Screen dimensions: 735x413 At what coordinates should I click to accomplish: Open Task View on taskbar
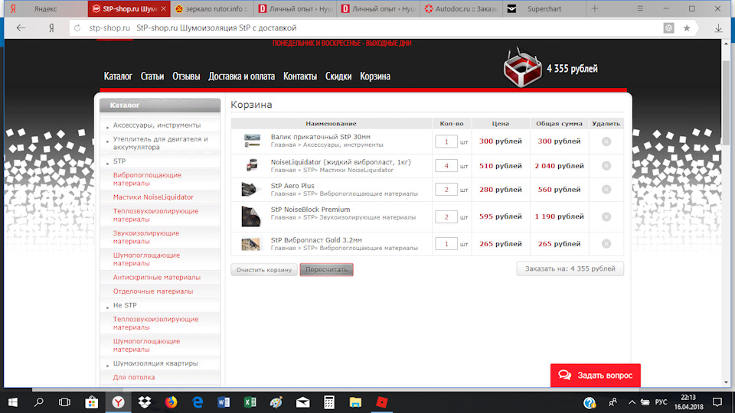pyautogui.click(x=64, y=402)
